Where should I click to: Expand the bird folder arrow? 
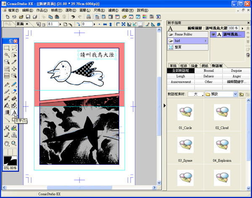pos(205,41)
